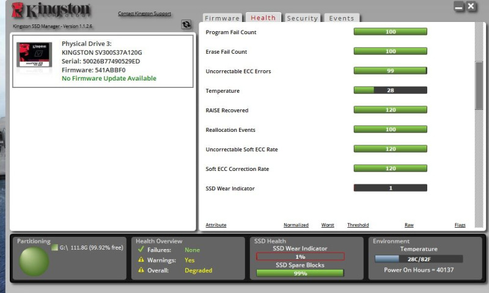Viewport: 489px width, 293px height.
Task: Switch to the Firmware tab
Action: (222, 18)
